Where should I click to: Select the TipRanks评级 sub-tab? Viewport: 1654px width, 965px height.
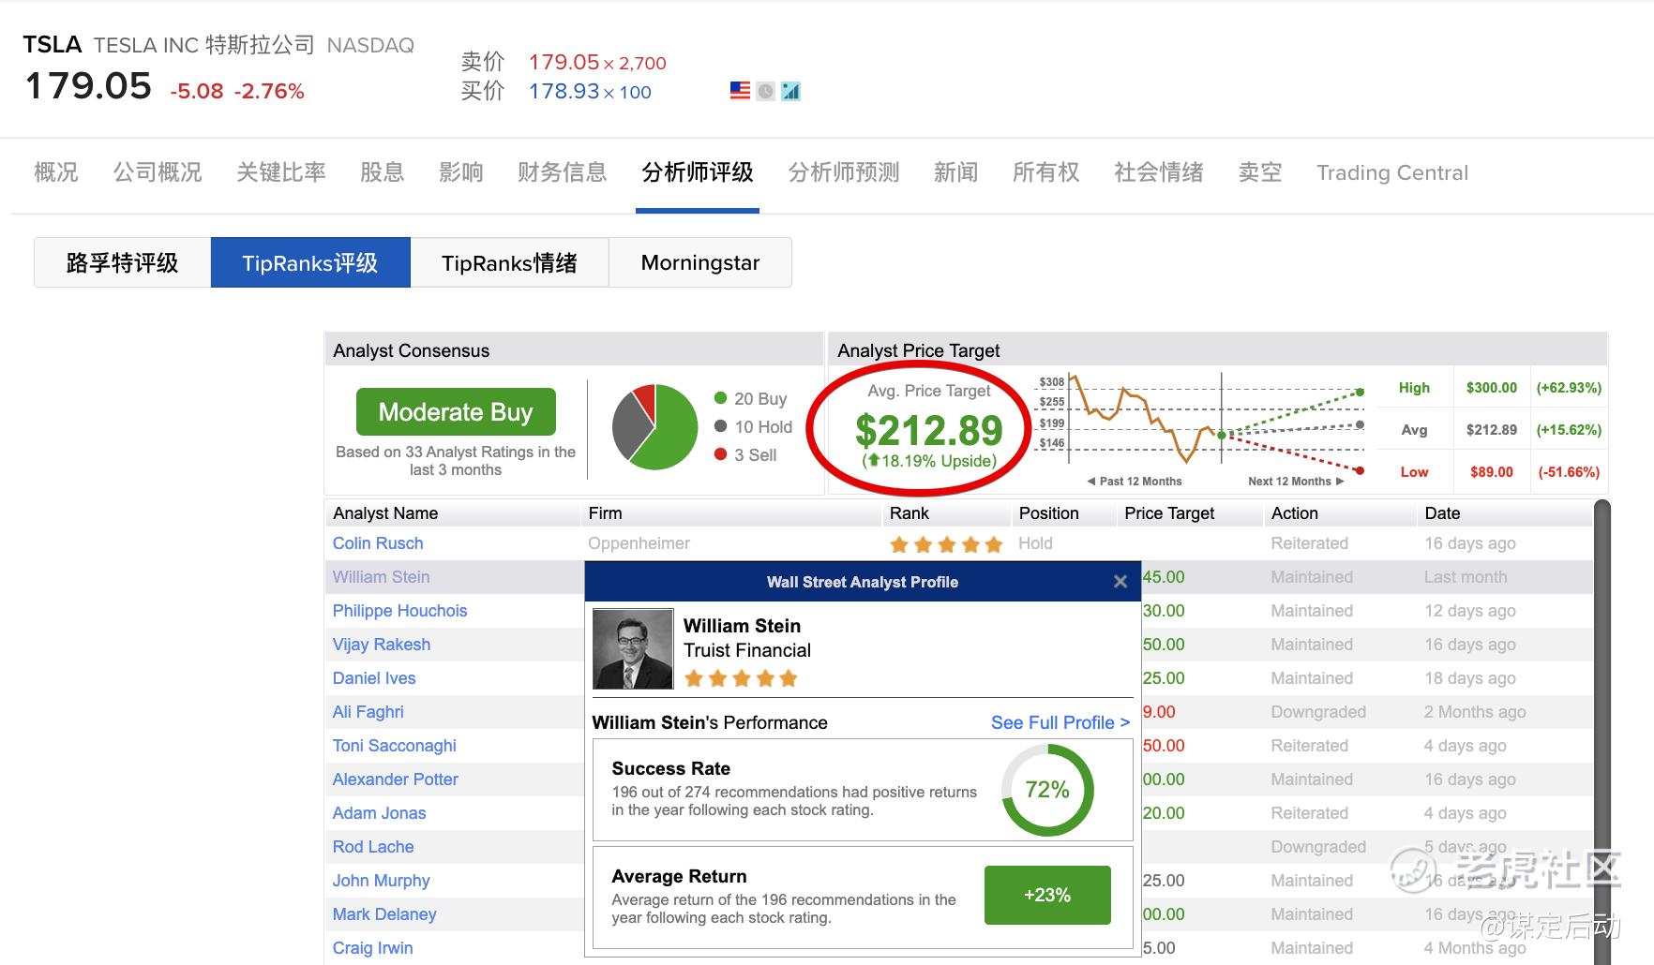[310, 262]
